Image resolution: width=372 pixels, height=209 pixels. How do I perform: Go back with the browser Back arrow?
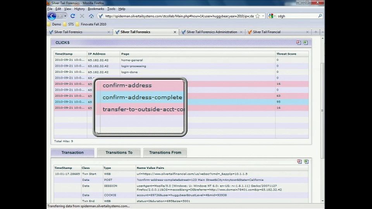click(x=52, y=16)
